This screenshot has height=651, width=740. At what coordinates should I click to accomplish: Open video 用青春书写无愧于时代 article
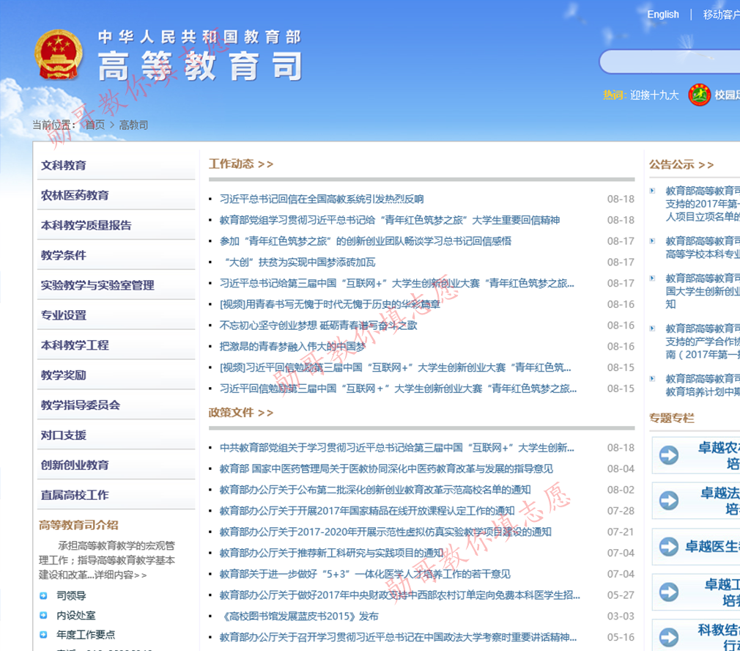coord(330,304)
